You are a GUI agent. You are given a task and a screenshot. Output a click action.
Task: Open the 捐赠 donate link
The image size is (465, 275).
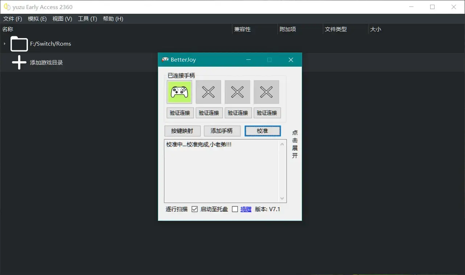[x=246, y=209]
